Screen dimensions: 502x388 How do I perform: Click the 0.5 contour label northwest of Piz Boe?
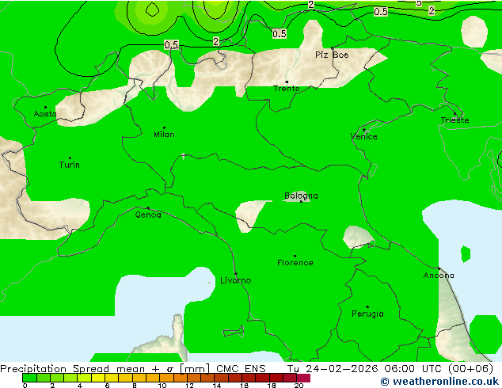(280, 33)
